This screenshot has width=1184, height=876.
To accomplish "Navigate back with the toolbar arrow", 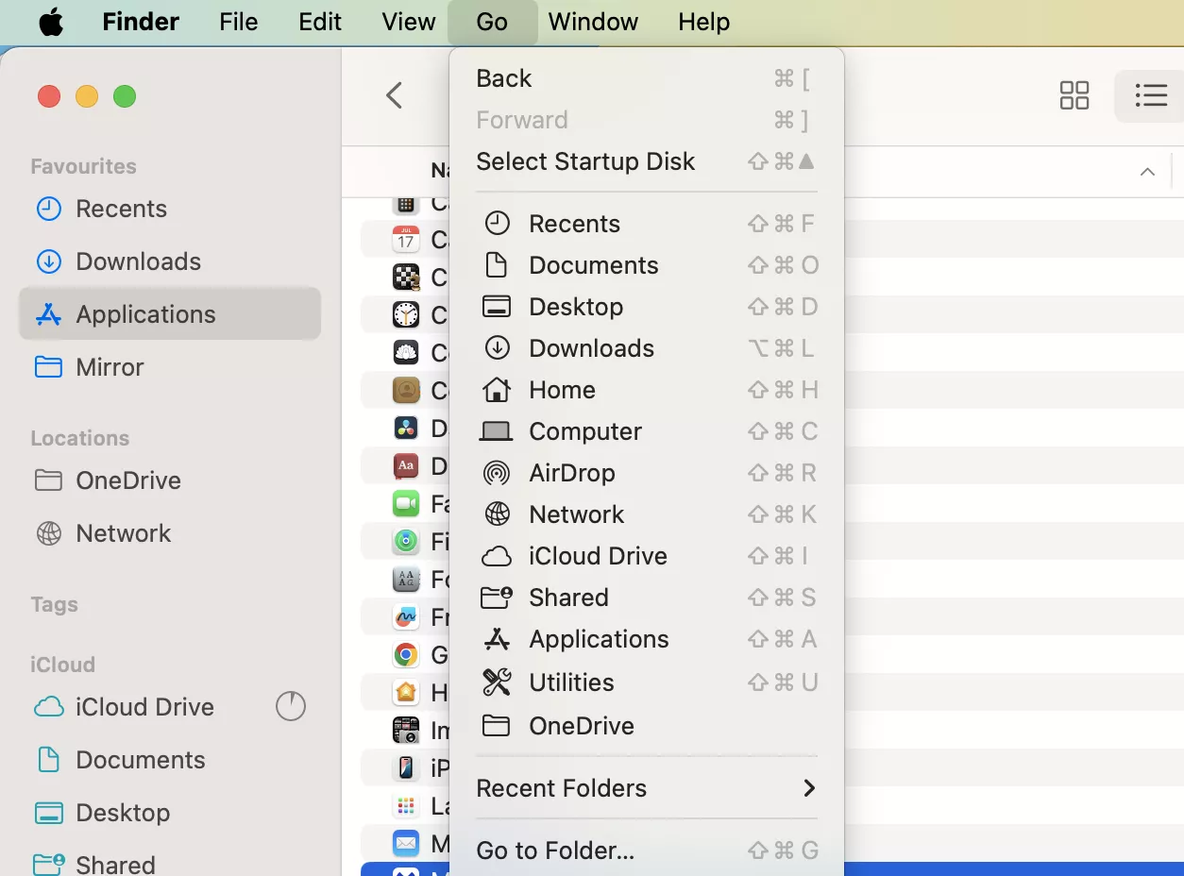I will click(395, 95).
